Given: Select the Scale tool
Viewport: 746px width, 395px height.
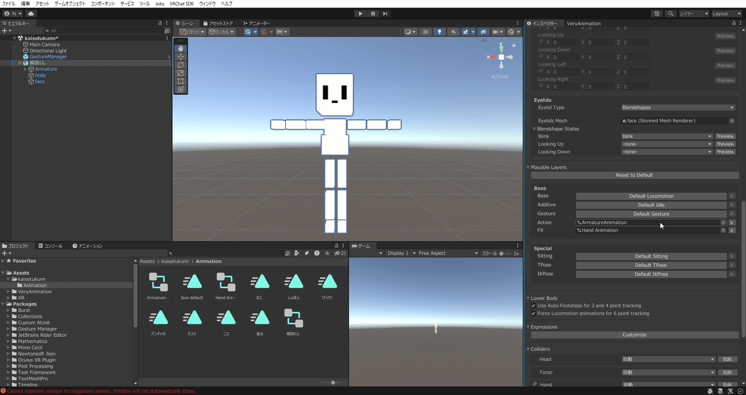Looking at the screenshot, I should click(180, 73).
